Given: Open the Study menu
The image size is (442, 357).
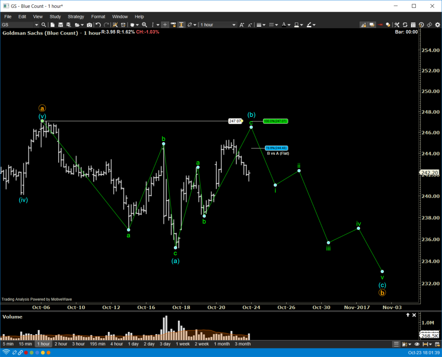Looking at the screenshot, I should tap(55, 17).
